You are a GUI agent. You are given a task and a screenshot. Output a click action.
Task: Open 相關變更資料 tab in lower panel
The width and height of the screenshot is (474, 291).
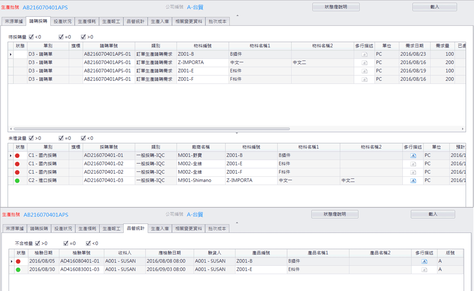[x=189, y=229]
